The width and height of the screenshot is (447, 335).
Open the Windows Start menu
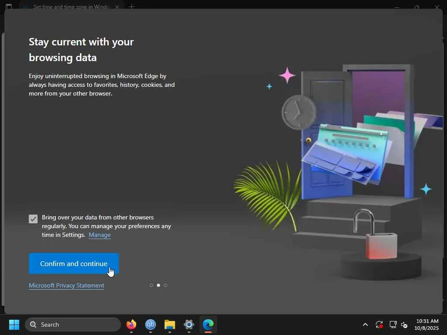click(14, 325)
